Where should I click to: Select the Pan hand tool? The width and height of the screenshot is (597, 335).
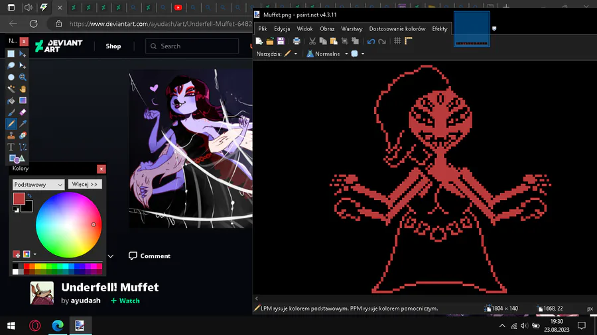[x=23, y=89]
